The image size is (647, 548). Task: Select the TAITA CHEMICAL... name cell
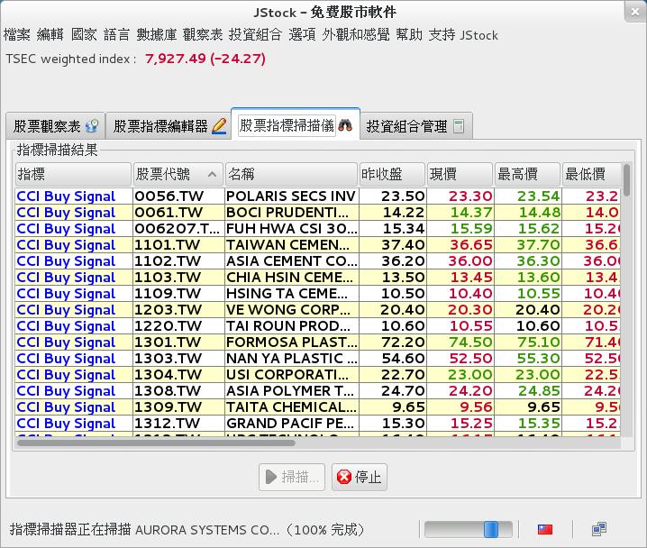click(x=292, y=407)
